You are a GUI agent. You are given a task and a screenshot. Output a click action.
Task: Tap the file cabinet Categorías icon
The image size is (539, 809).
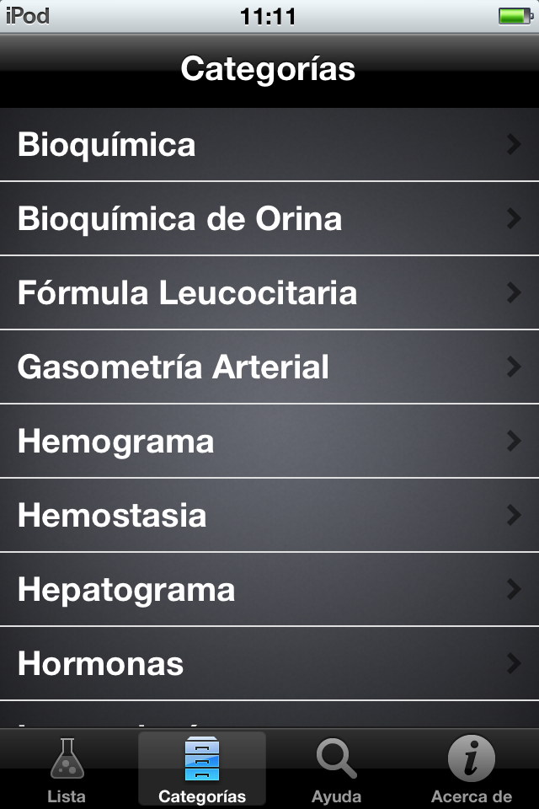[x=202, y=758]
